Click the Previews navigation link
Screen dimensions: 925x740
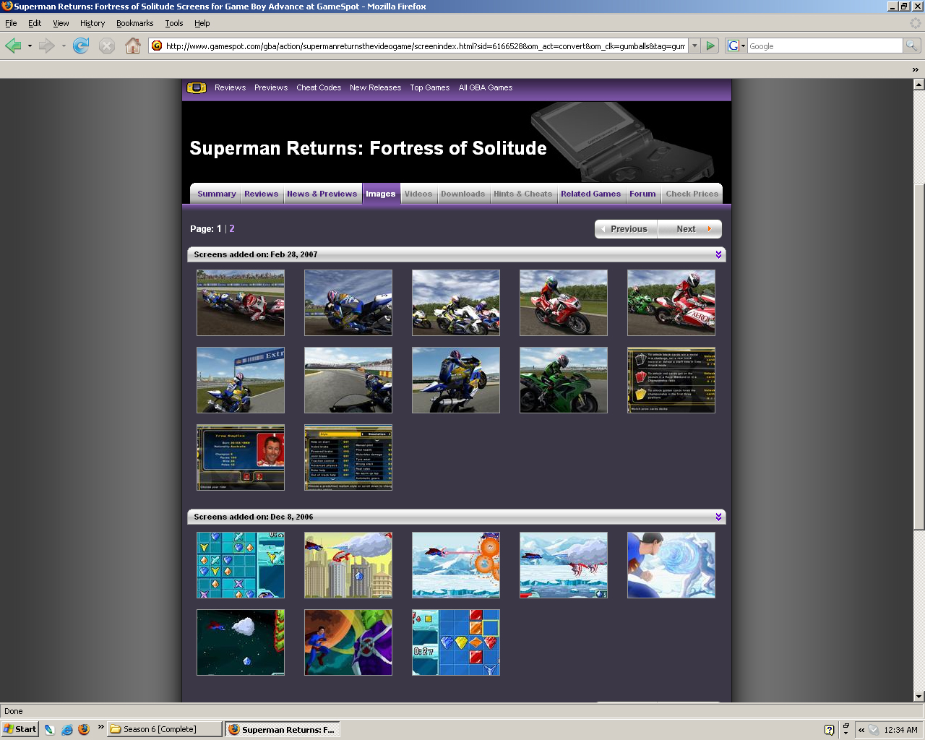tap(271, 87)
